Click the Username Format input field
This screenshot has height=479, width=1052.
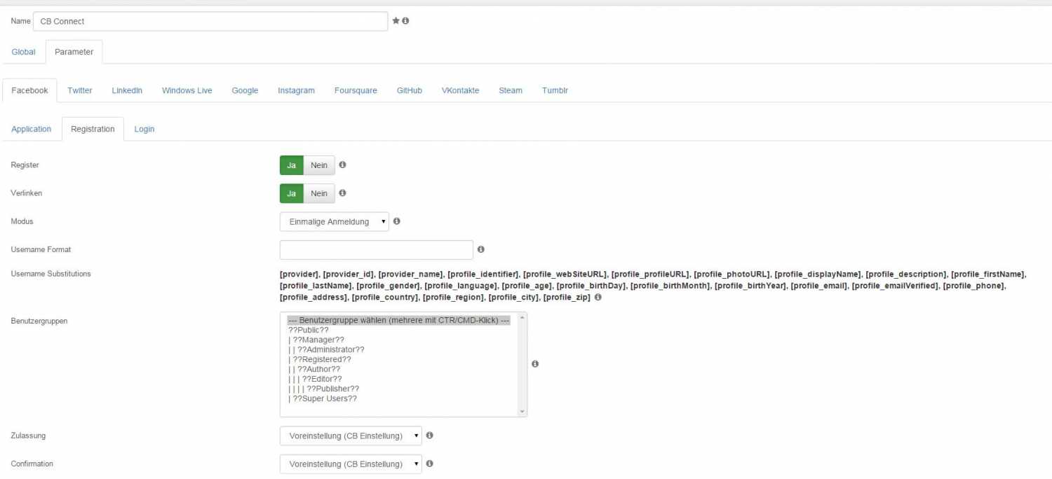pyautogui.click(x=377, y=250)
